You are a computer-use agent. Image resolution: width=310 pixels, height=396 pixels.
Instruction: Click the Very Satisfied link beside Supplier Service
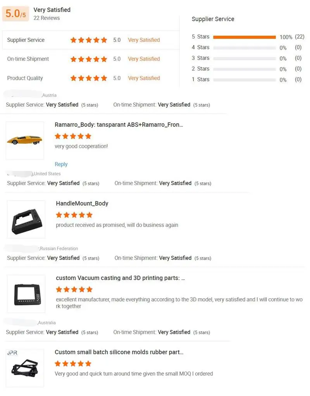pyautogui.click(x=144, y=40)
